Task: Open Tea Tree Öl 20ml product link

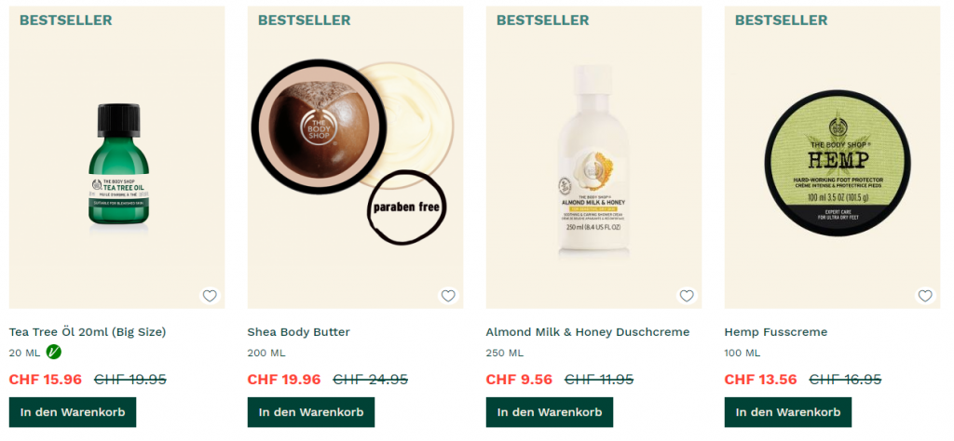Action: point(88,332)
